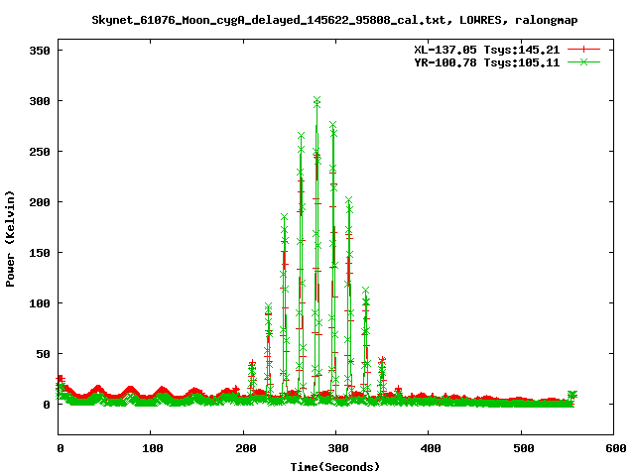Click the 400 tick label on x-axis
635x476 pixels.
pyautogui.click(x=429, y=448)
